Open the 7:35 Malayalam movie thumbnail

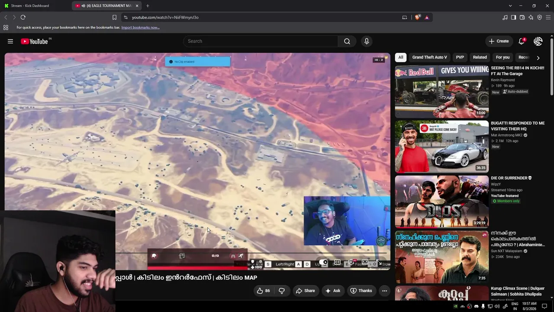(x=441, y=257)
